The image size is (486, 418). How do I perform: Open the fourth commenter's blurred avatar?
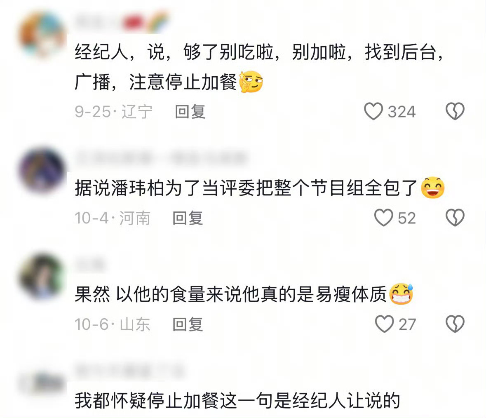(42, 383)
